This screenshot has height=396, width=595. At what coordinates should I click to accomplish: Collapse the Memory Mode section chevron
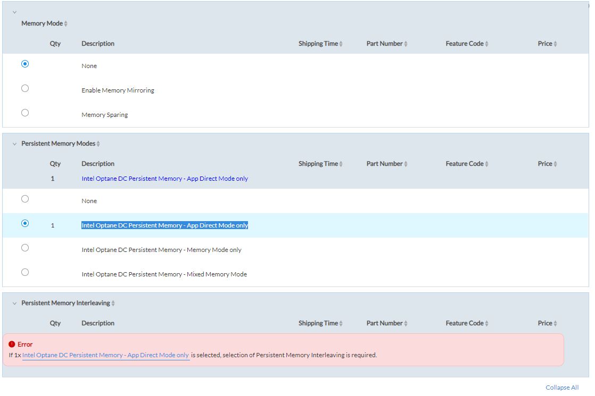click(14, 12)
